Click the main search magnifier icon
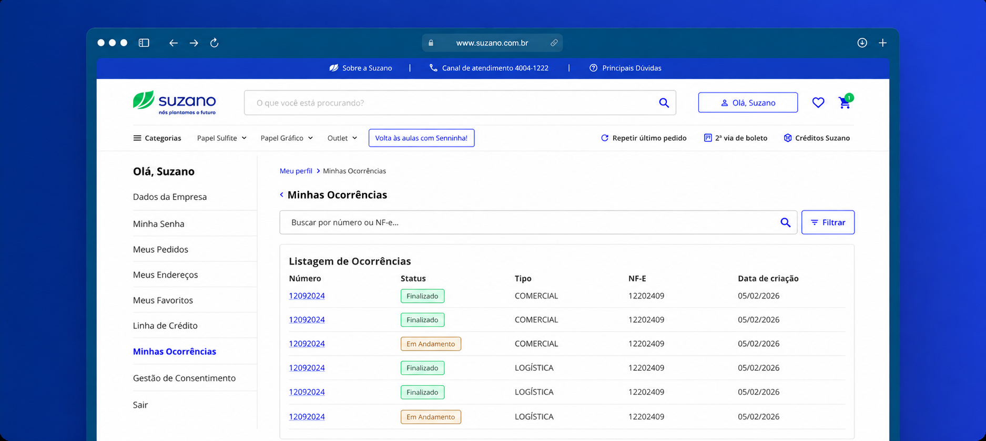The height and width of the screenshot is (441, 986). [x=664, y=103]
